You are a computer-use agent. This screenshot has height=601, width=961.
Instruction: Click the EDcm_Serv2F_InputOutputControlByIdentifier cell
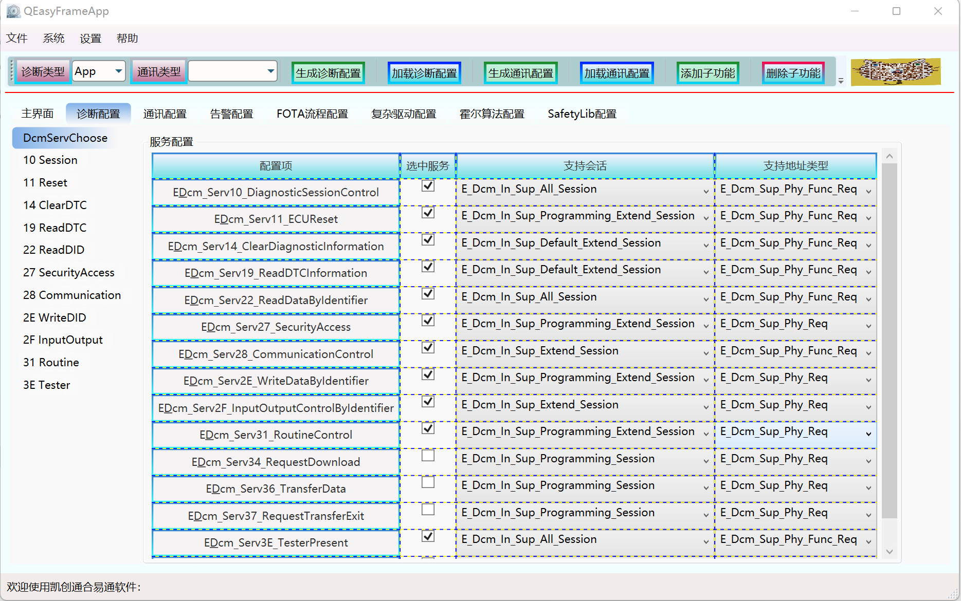[x=276, y=408]
